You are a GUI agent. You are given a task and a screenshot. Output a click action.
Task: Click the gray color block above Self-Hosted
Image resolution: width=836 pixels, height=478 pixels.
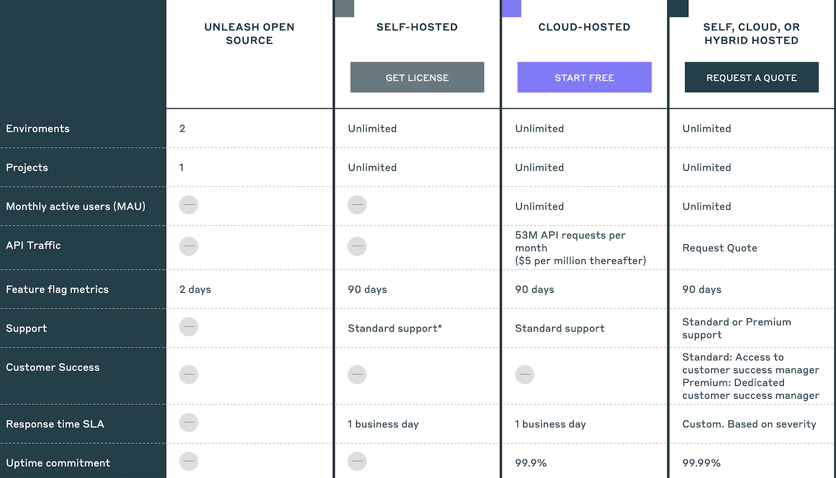(x=344, y=8)
